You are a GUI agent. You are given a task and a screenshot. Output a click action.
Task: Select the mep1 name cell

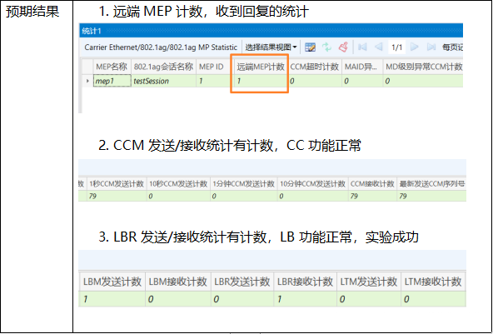tap(112, 81)
